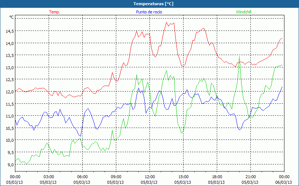Click the 9,0 y-axis value
This screenshot has height=186, width=299.
[x=10, y=165]
